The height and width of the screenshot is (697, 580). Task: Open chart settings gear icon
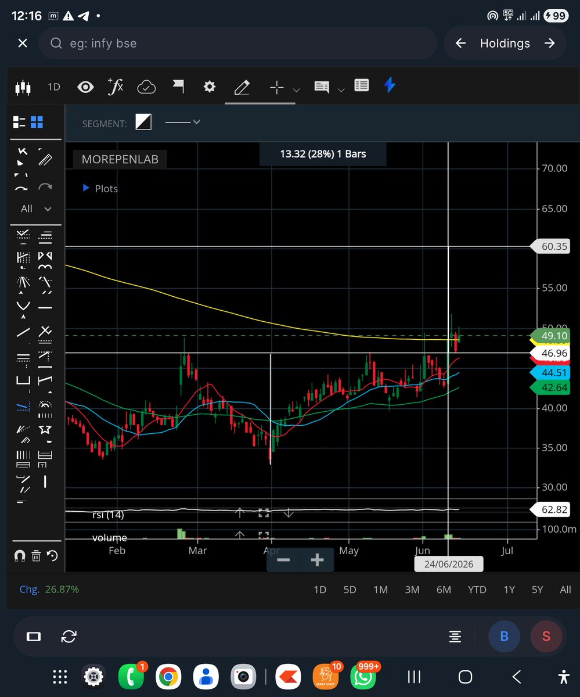(210, 87)
